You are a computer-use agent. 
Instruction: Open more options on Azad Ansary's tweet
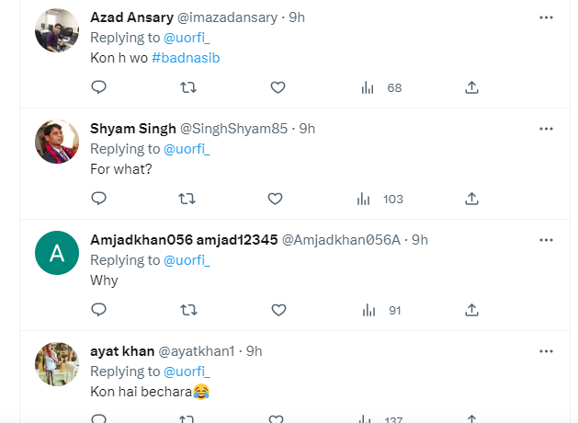point(547,17)
